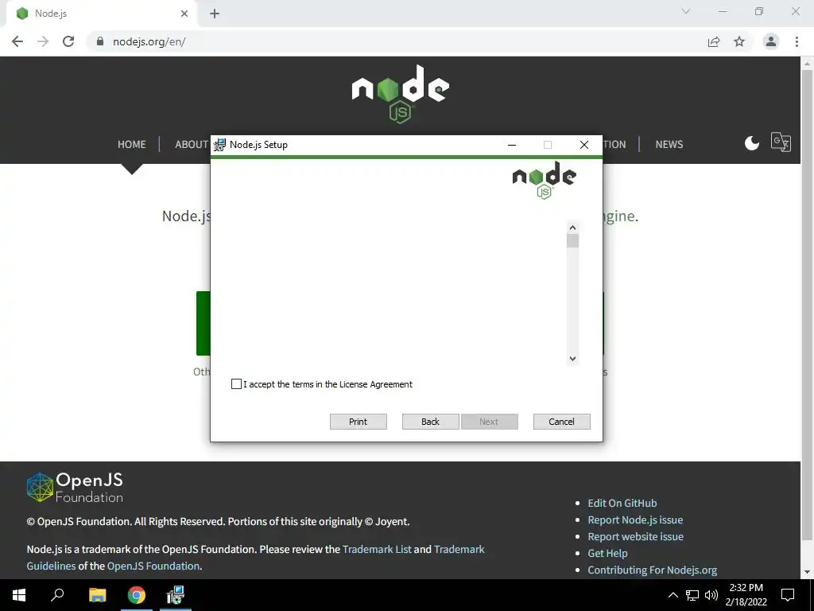
Task: Click the address bar URL
Action: 149,41
